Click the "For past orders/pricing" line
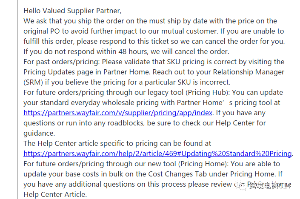 click(154, 62)
